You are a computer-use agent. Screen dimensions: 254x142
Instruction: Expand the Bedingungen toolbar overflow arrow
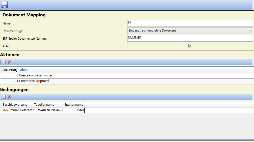[x=253, y=99]
